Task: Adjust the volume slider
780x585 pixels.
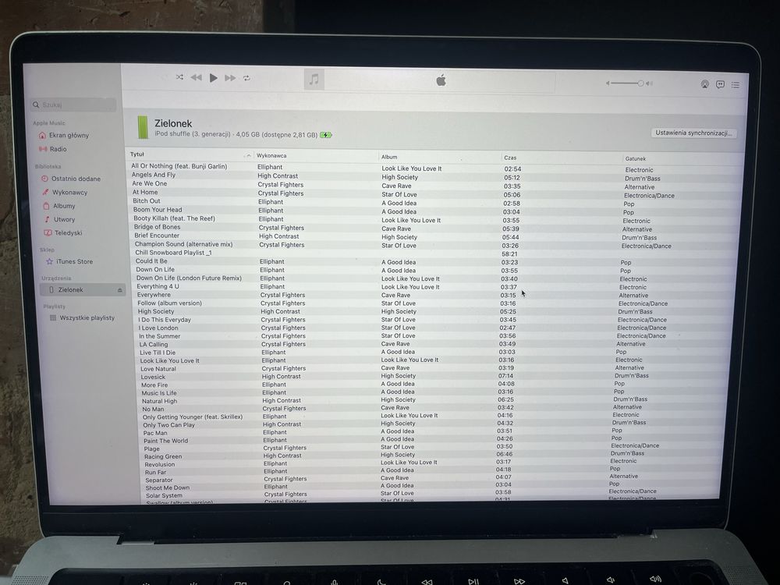Action: click(x=627, y=83)
